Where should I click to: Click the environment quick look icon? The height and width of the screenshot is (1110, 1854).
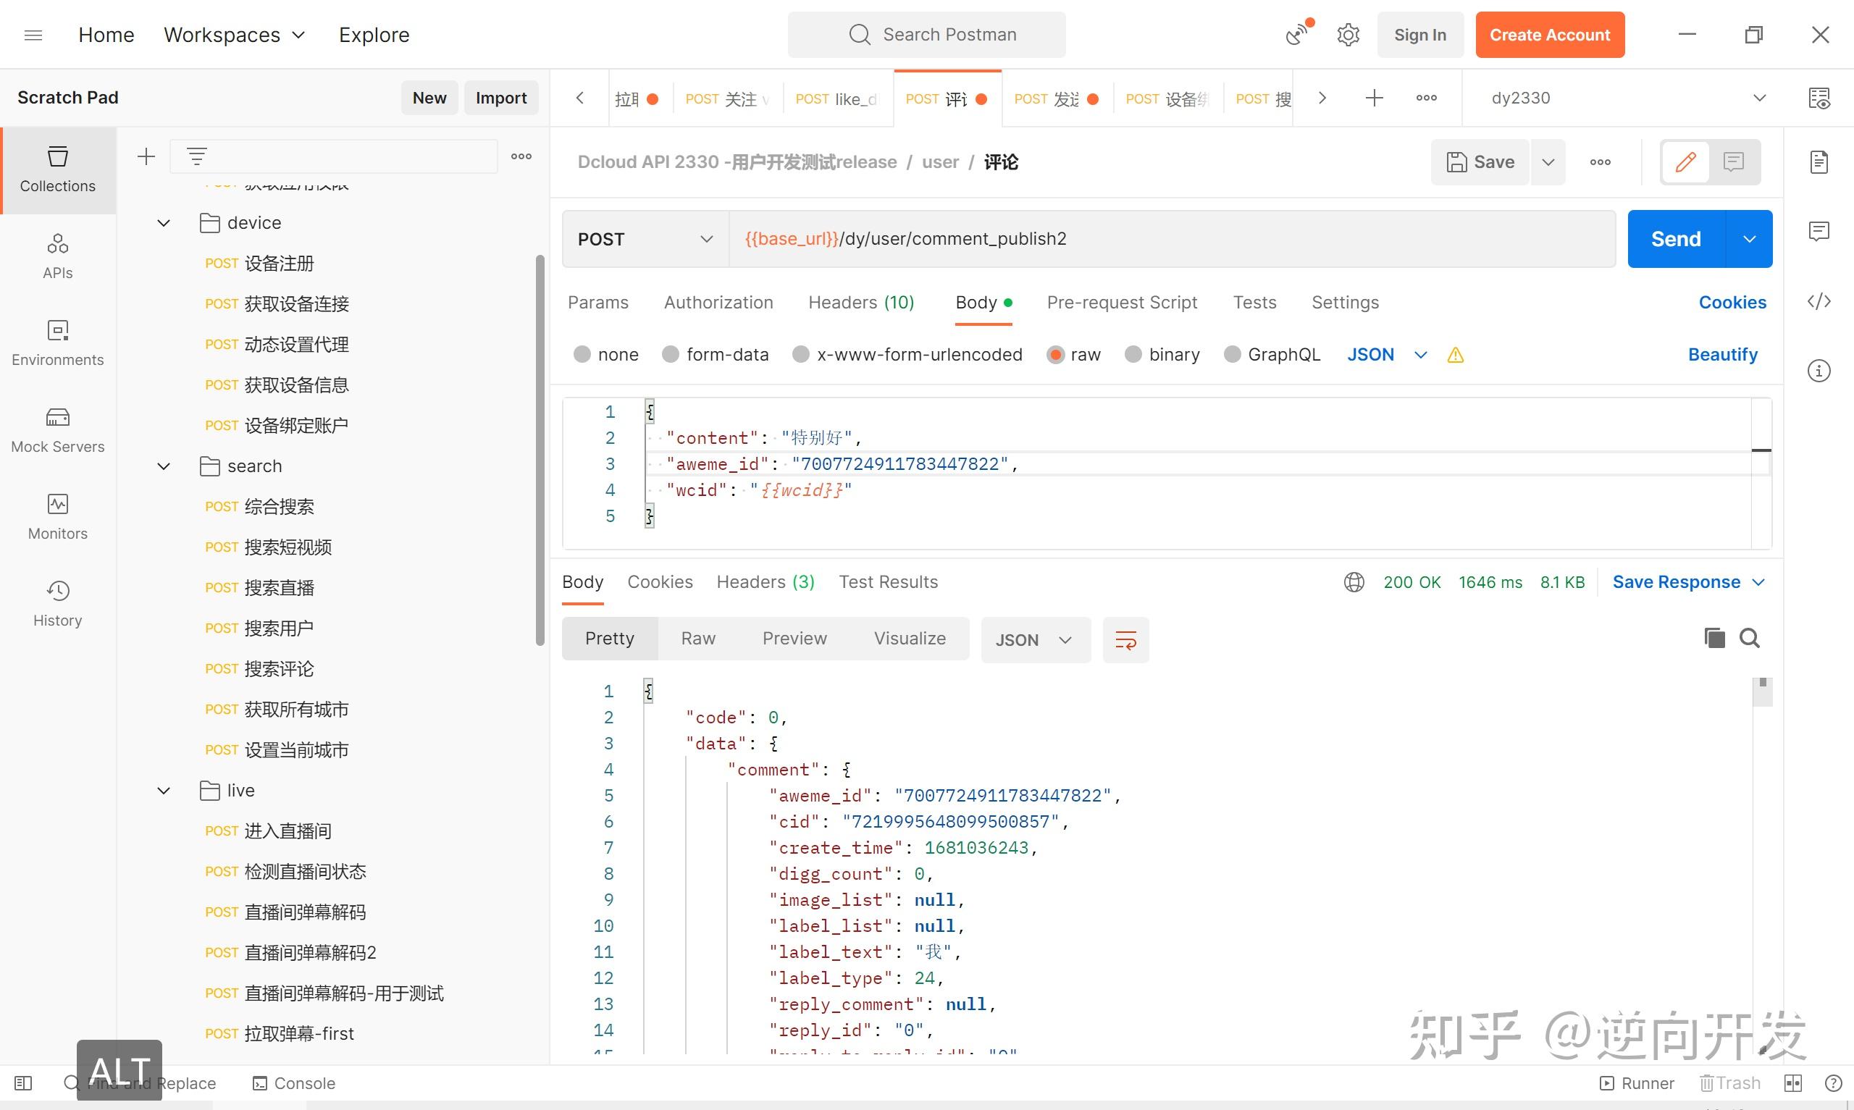pyautogui.click(x=1818, y=98)
